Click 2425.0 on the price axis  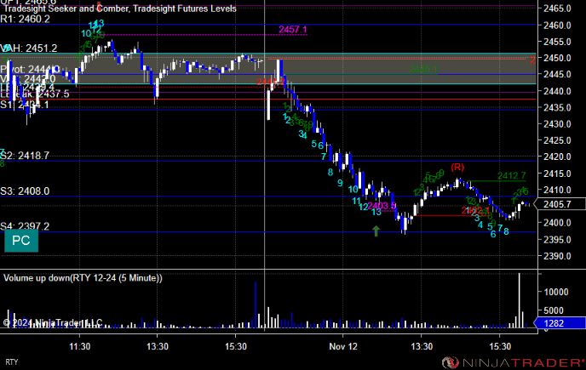[557, 140]
